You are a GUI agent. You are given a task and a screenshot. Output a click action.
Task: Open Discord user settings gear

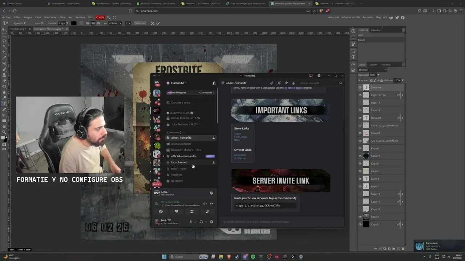tap(211, 222)
